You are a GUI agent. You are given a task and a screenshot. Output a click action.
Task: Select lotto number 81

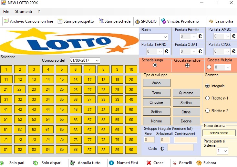[x=6, y=150]
